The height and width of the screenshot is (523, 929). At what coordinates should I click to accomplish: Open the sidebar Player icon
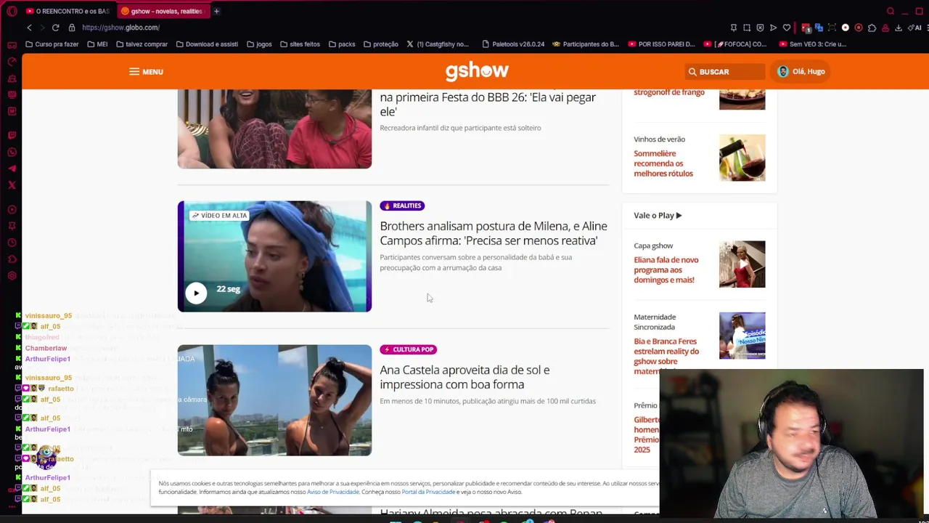point(12,210)
